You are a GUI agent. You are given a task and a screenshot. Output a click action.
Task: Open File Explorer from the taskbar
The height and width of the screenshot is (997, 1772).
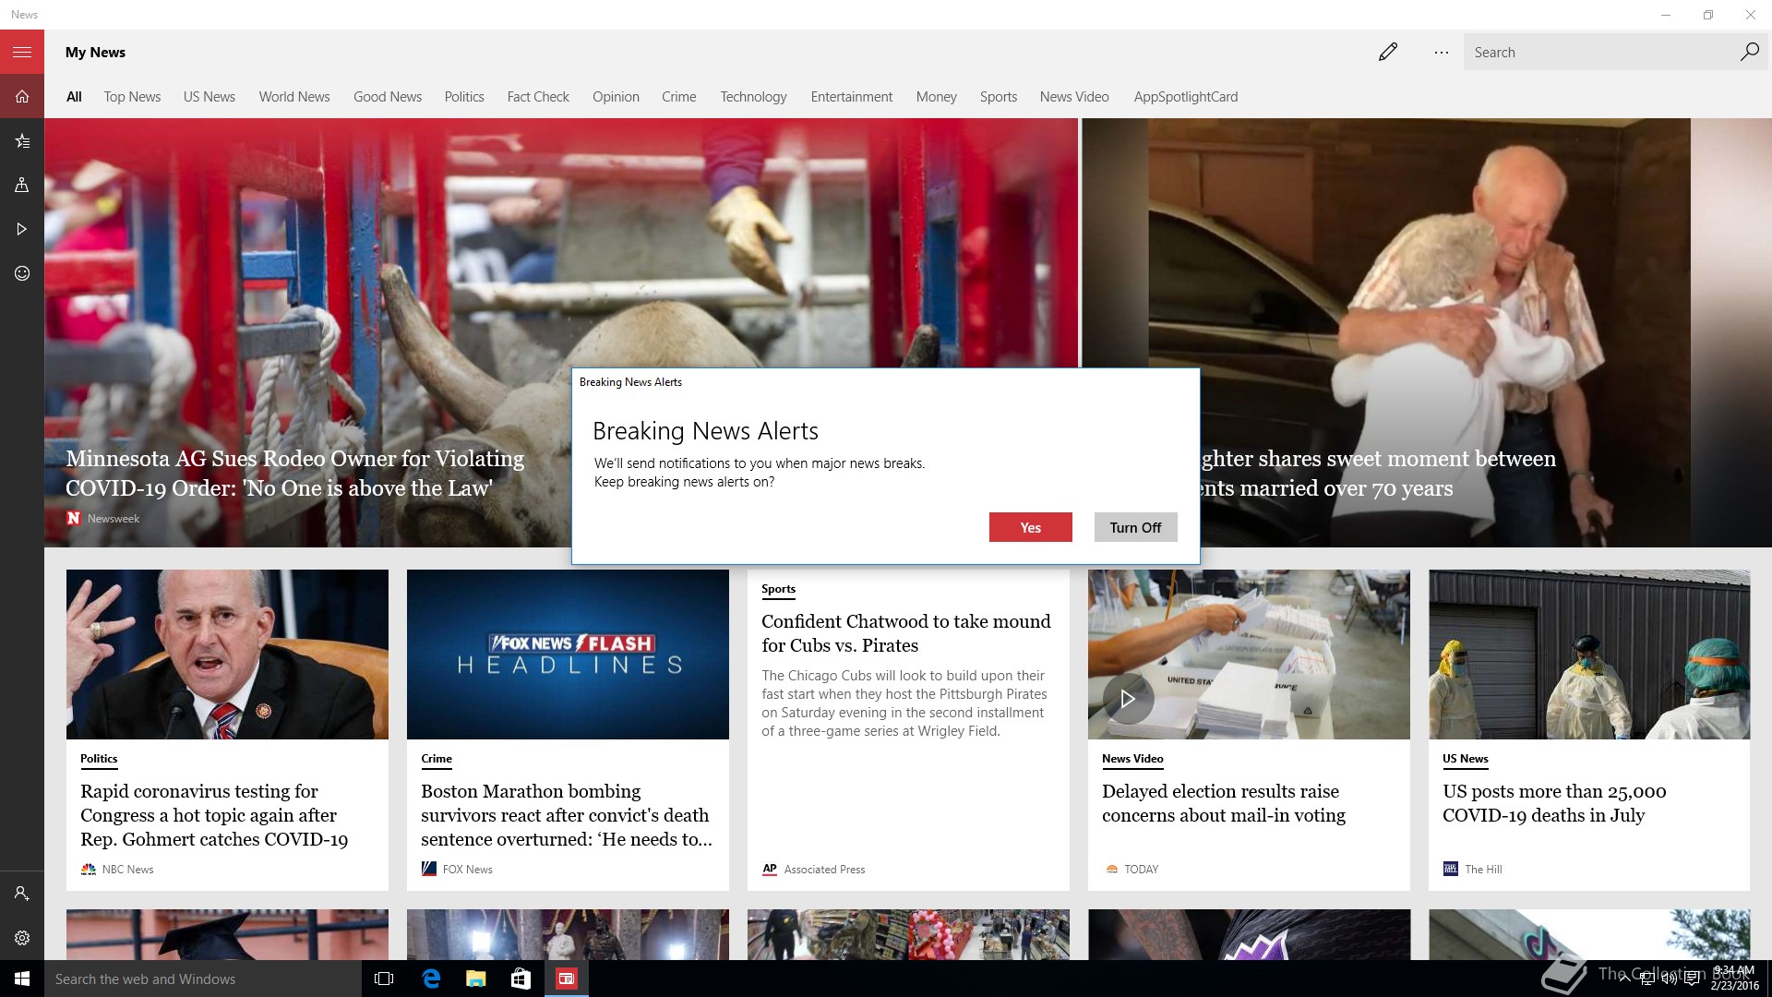pos(475,979)
